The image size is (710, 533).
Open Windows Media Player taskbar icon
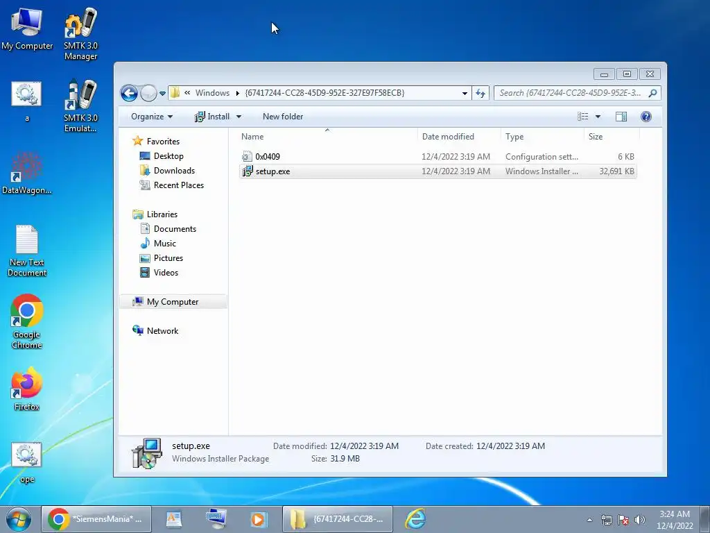pyautogui.click(x=258, y=519)
